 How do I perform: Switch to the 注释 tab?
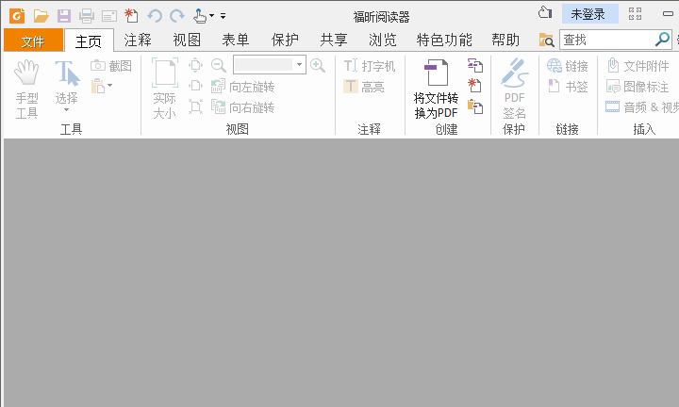[x=138, y=41]
